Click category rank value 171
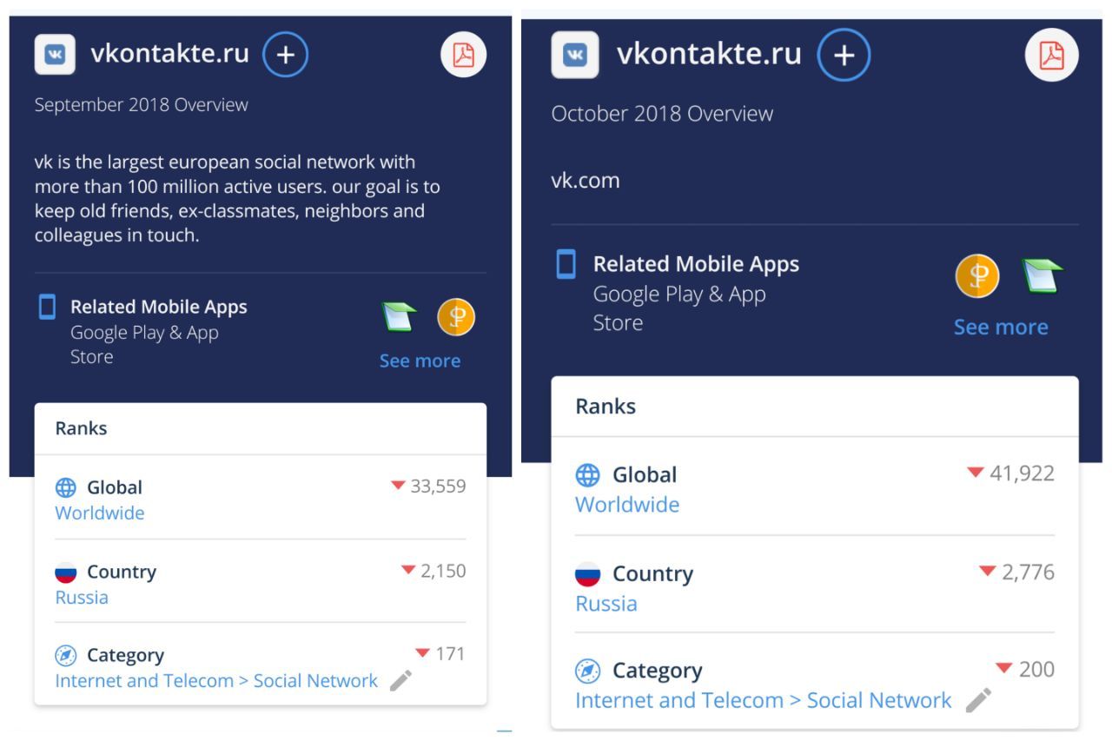Image resolution: width=1112 pixels, height=741 pixels. tap(450, 654)
